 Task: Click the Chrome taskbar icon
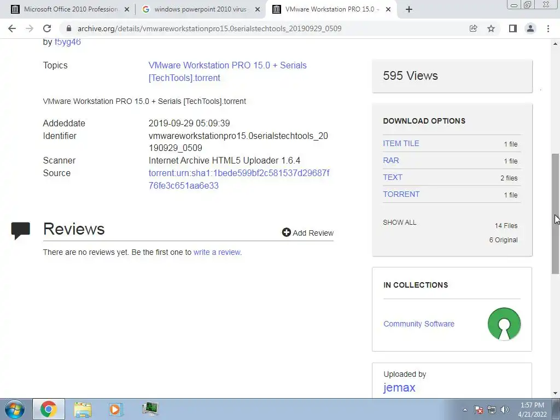49,409
